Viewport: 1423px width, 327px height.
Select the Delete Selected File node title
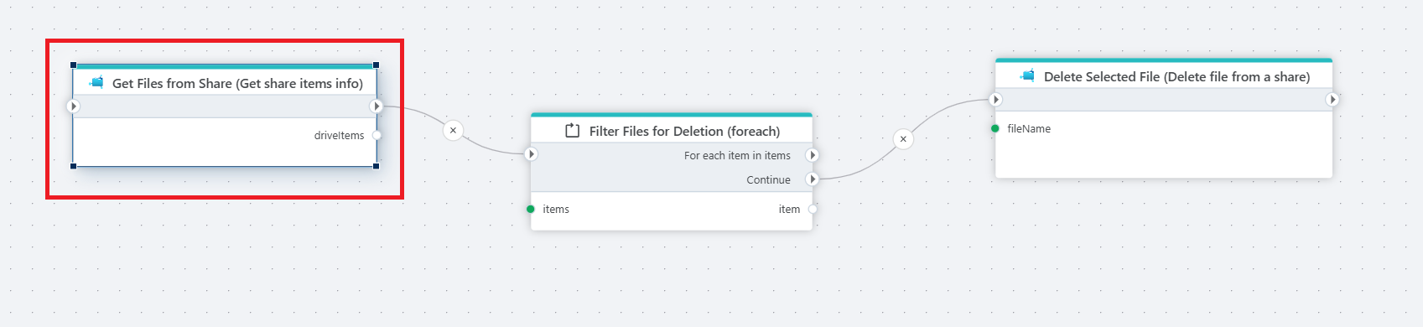point(1176,76)
